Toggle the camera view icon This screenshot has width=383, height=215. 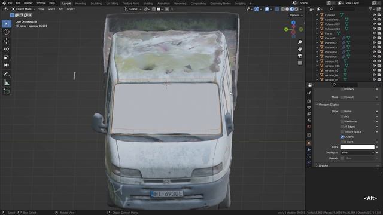point(300,56)
